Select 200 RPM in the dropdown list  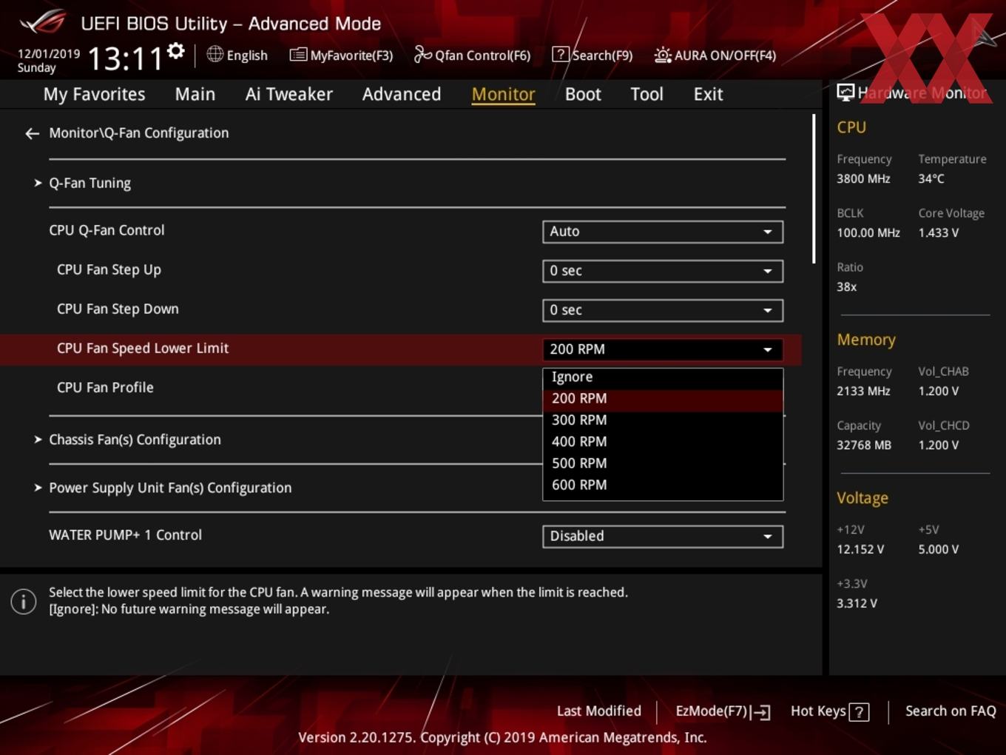point(663,398)
